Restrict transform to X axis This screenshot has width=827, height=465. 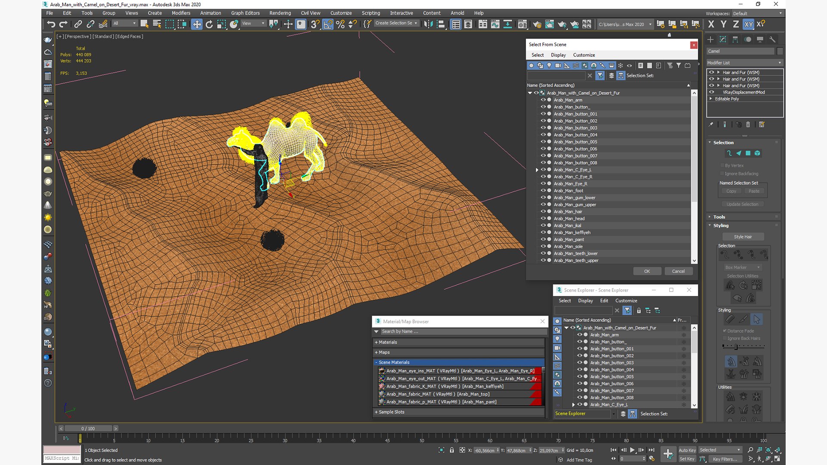(711, 24)
